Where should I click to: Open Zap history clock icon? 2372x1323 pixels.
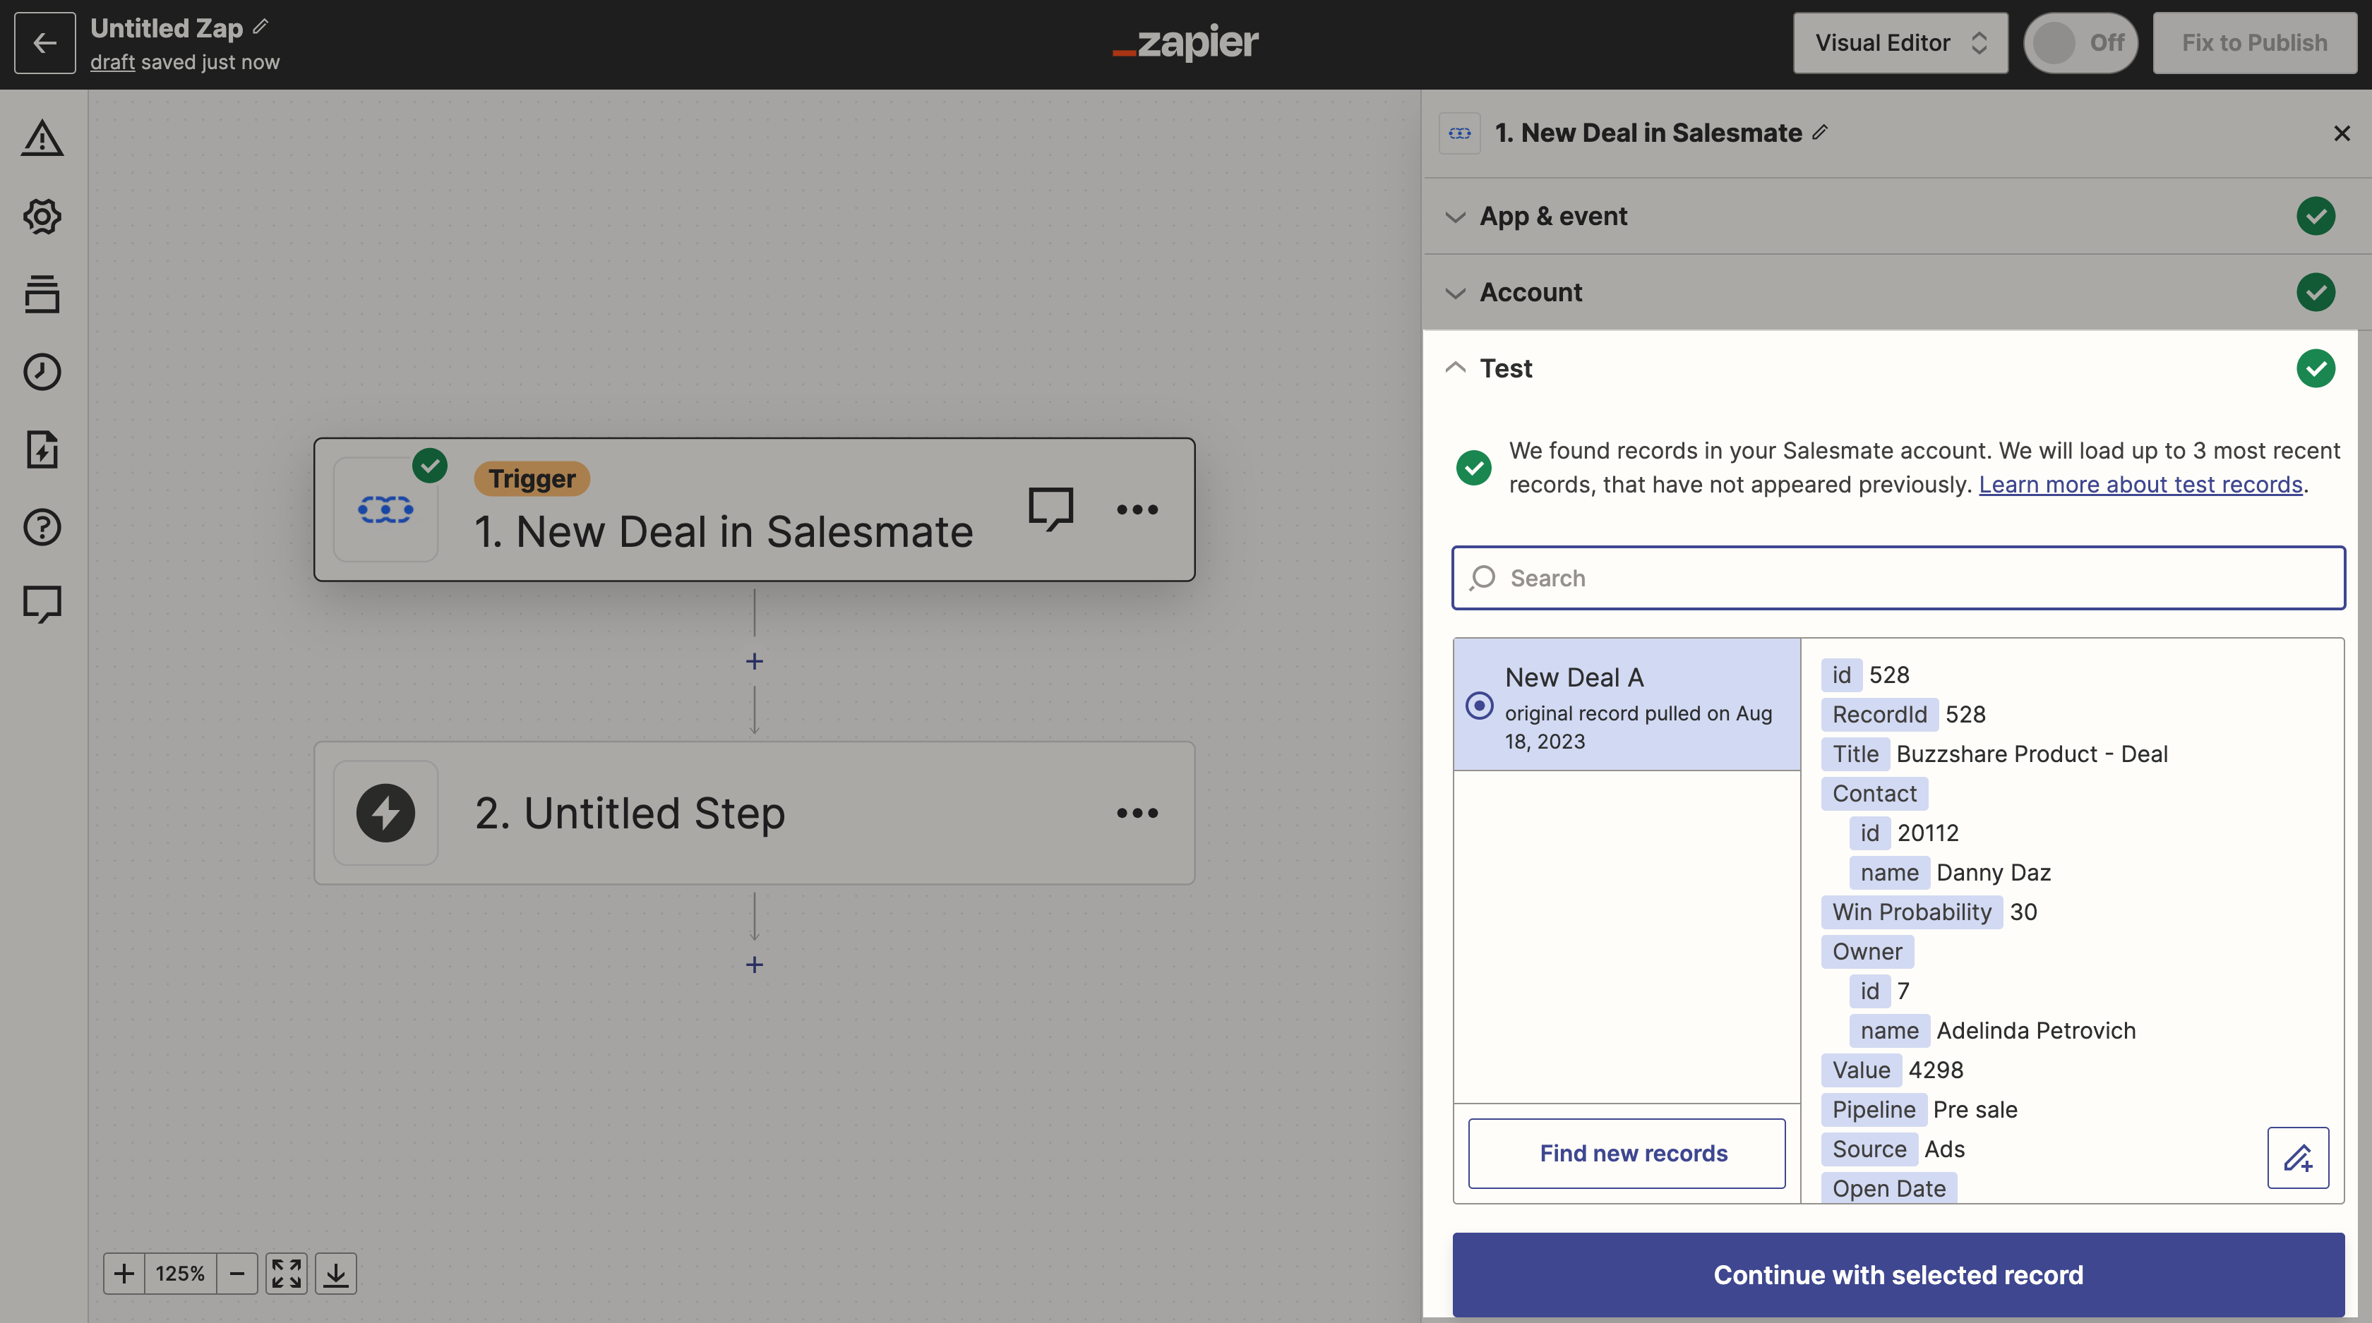point(42,372)
